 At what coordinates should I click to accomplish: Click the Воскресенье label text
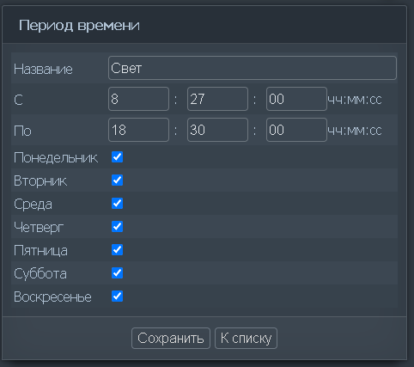[x=52, y=297]
